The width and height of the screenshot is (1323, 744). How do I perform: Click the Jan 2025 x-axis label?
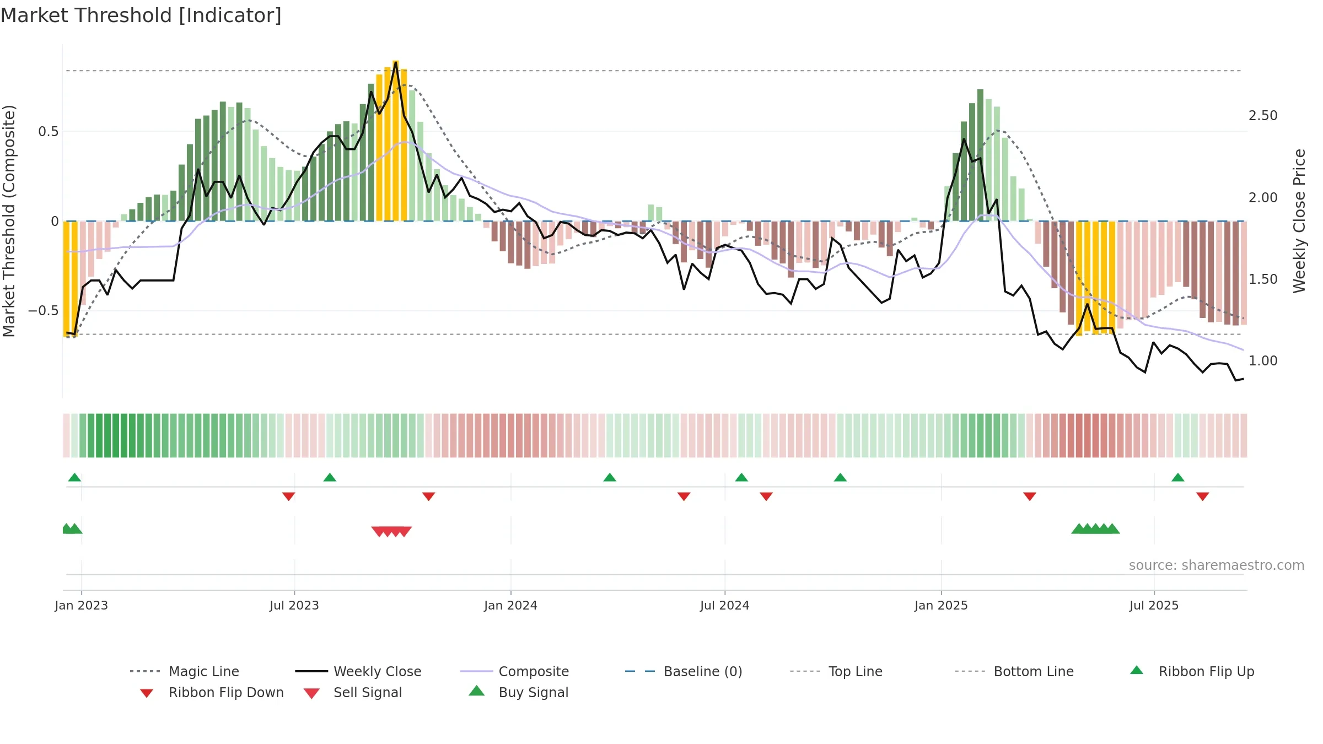tap(941, 605)
